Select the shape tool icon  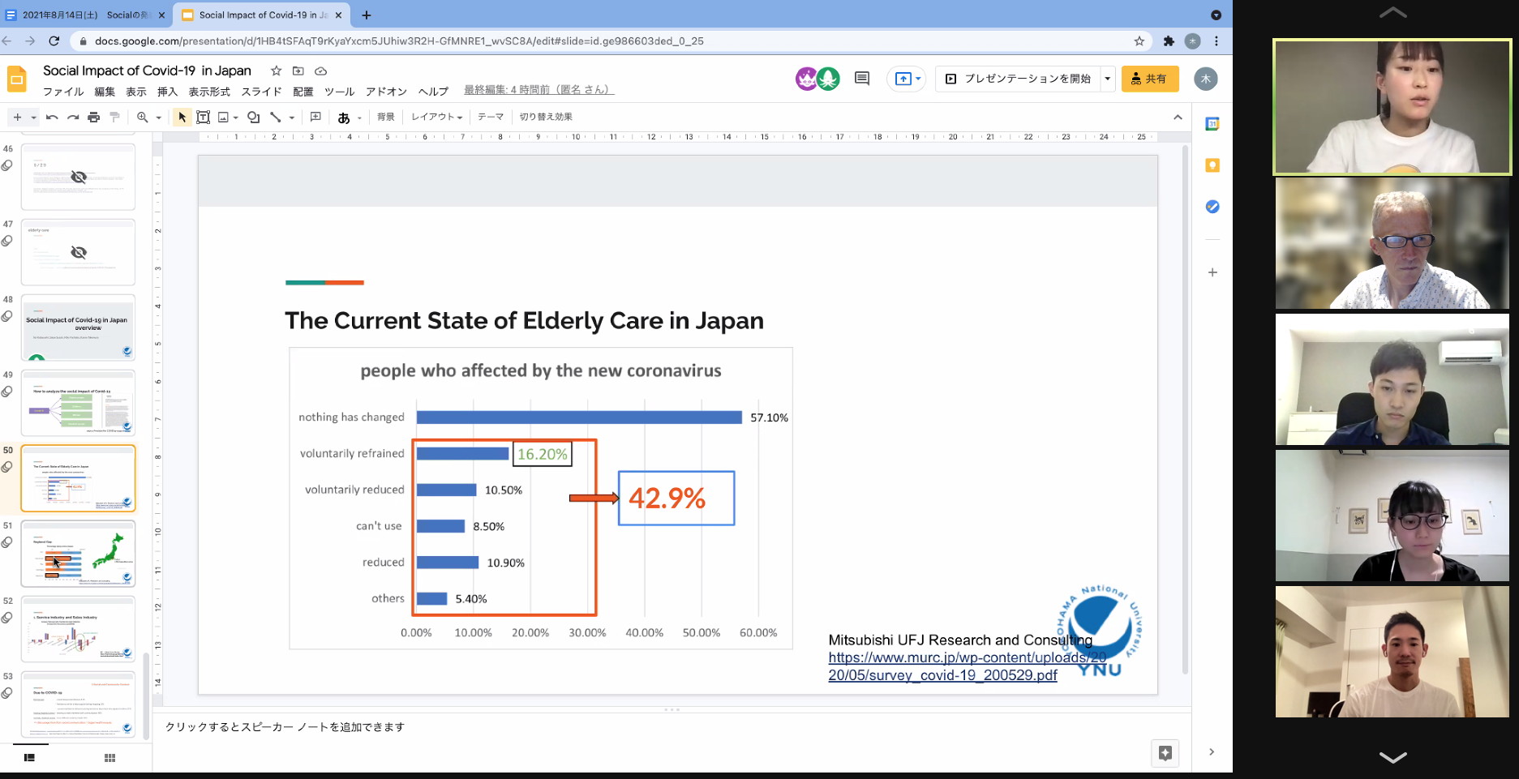[253, 118]
